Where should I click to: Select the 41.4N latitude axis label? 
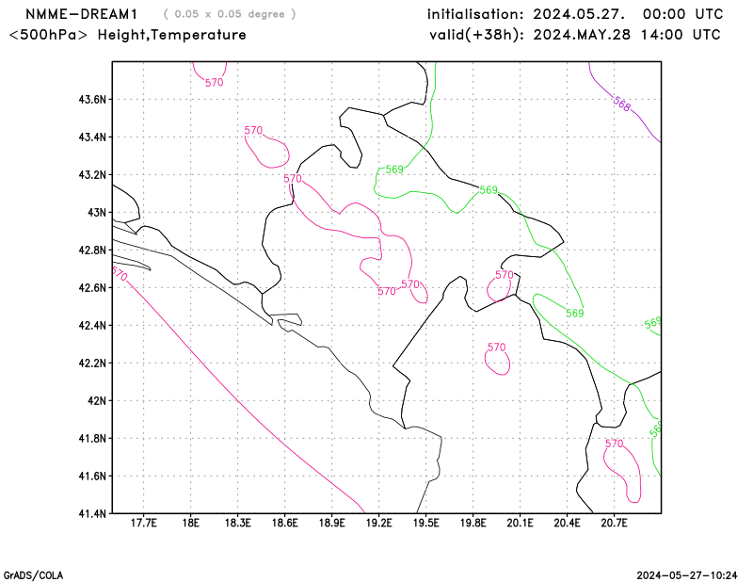[x=92, y=513]
